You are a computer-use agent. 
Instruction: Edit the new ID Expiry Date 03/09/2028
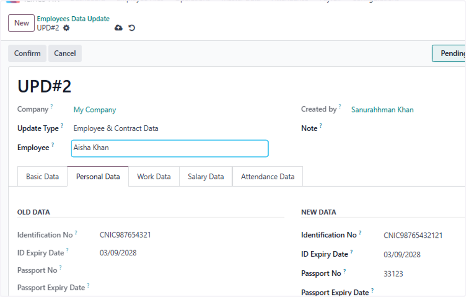point(402,255)
